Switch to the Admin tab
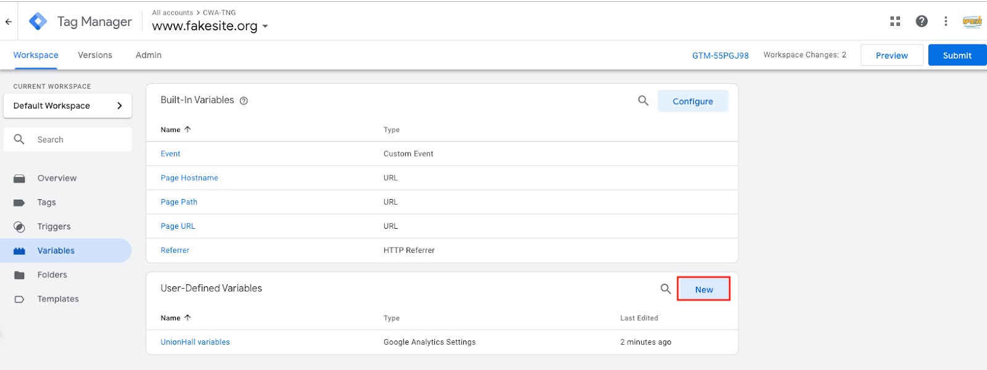 click(x=149, y=55)
